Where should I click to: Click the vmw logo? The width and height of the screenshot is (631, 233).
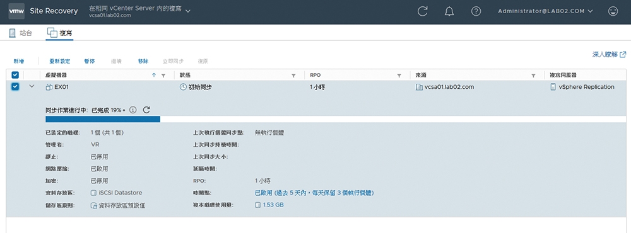click(16, 11)
